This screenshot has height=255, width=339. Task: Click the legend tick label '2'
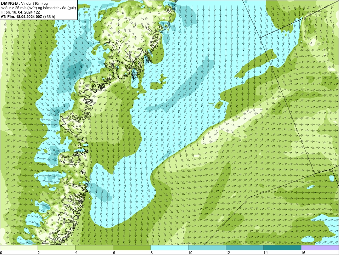tap(39, 253)
